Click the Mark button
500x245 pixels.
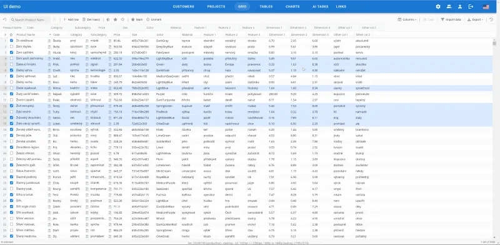click(137, 19)
